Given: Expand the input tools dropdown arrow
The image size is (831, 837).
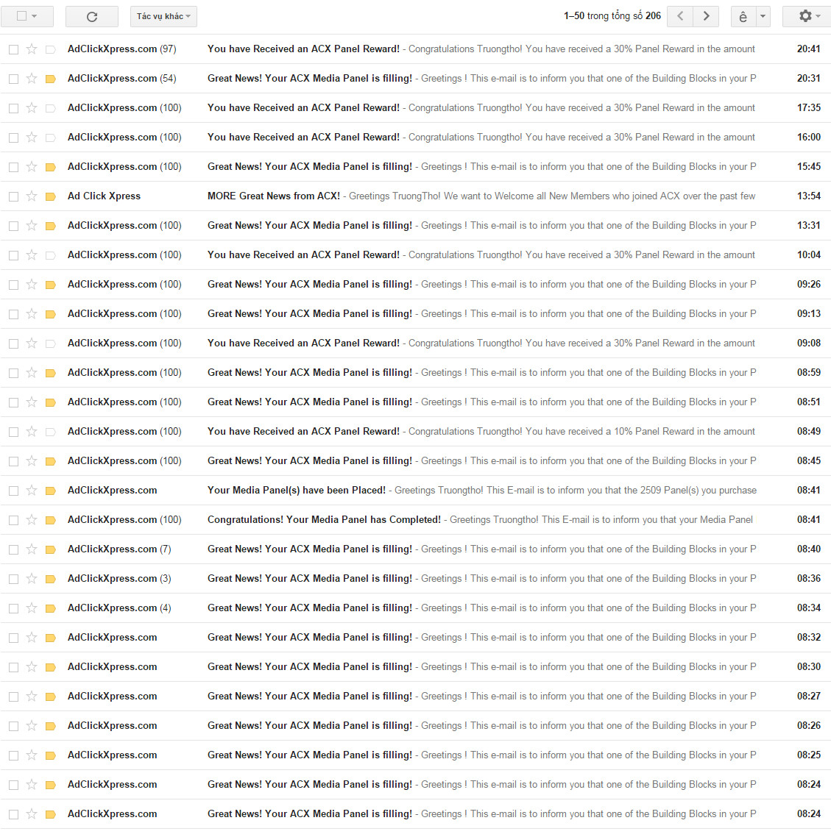Looking at the screenshot, I should (x=763, y=16).
